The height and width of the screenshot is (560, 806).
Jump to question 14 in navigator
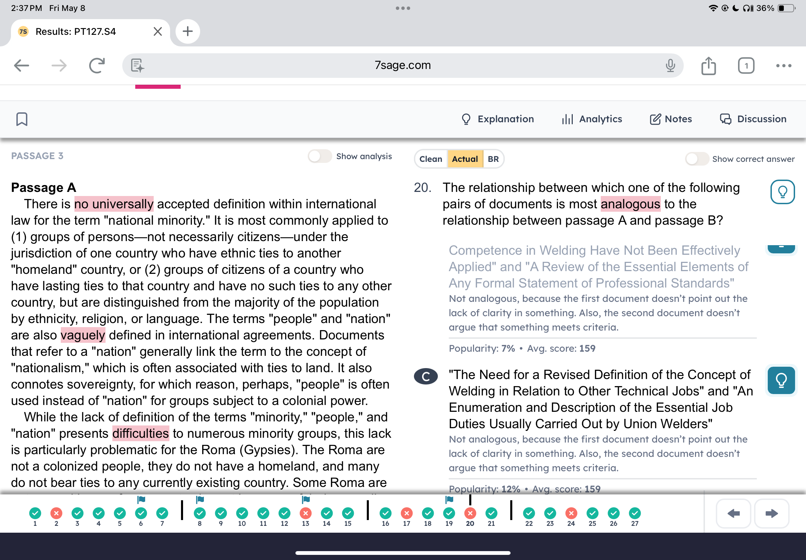pyautogui.click(x=327, y=513)
